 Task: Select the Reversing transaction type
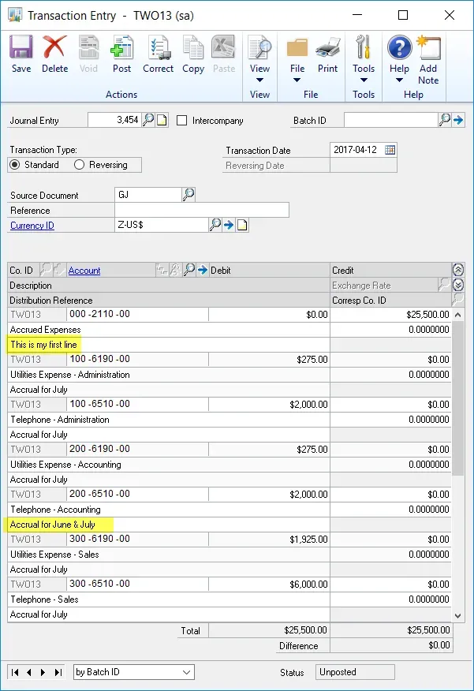click(79, 165)
